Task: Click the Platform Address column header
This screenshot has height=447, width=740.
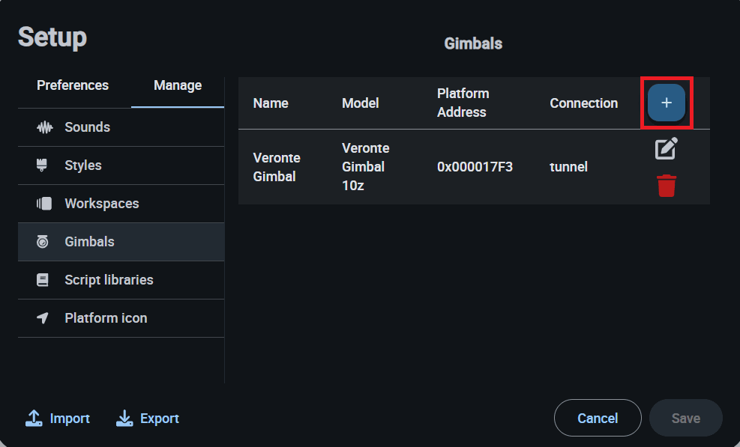Action: (x=463, y=103)
